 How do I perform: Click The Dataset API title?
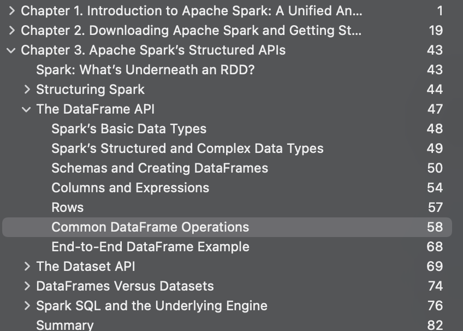pos(86,267)
